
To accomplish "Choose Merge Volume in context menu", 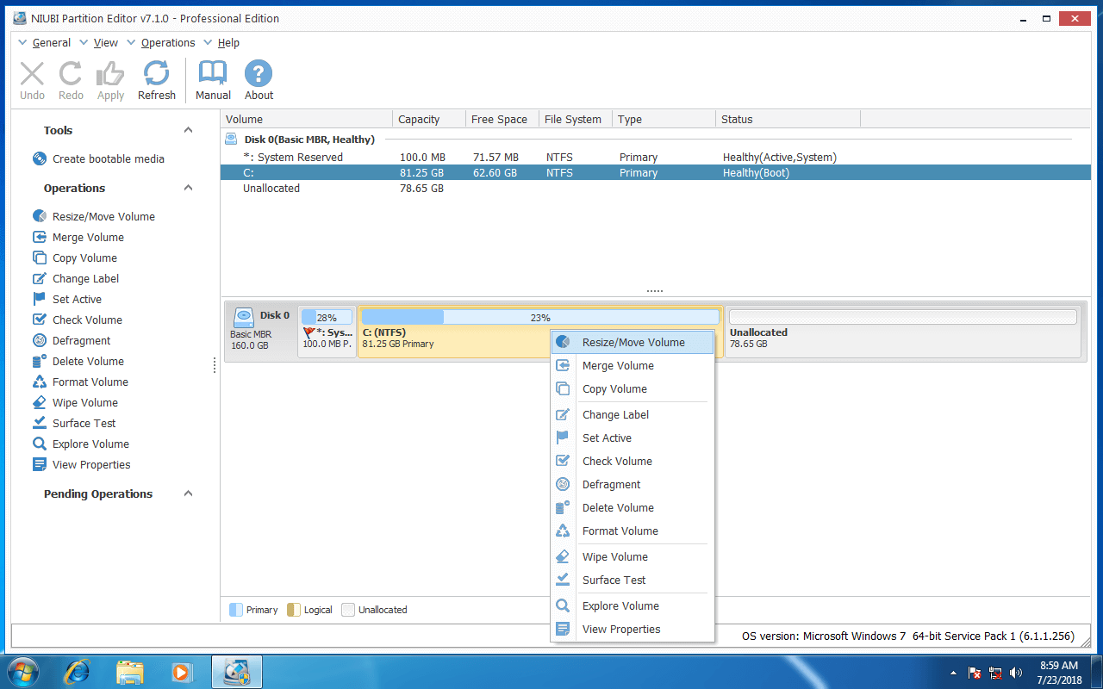I will 633,365.
